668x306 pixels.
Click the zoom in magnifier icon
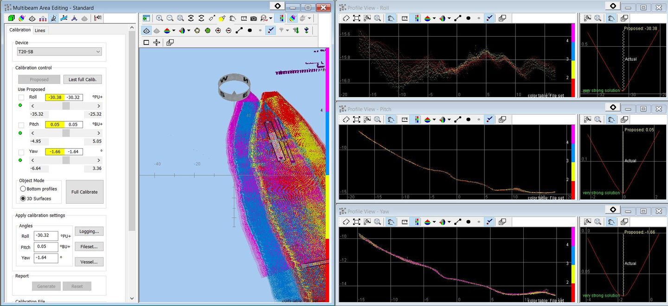click(160, 19)
